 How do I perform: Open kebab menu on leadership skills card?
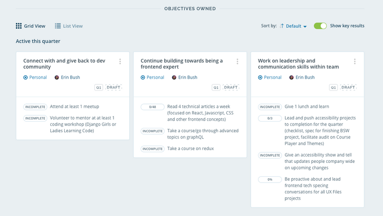(x=355, y=61)
